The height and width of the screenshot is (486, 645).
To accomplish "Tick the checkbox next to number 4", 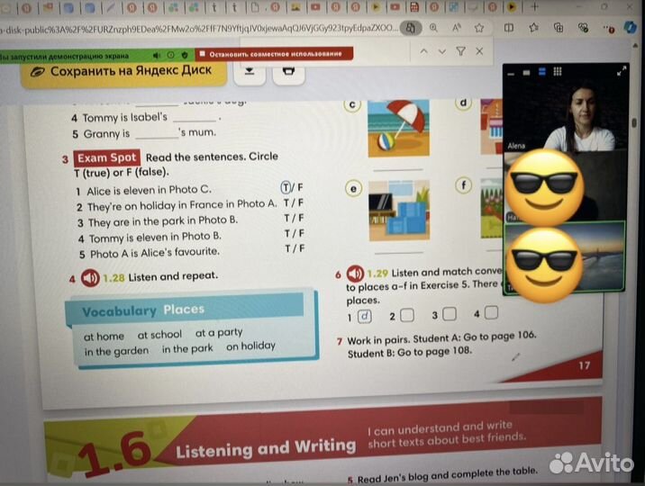I will pyautogui.click(x=492, y=313).
